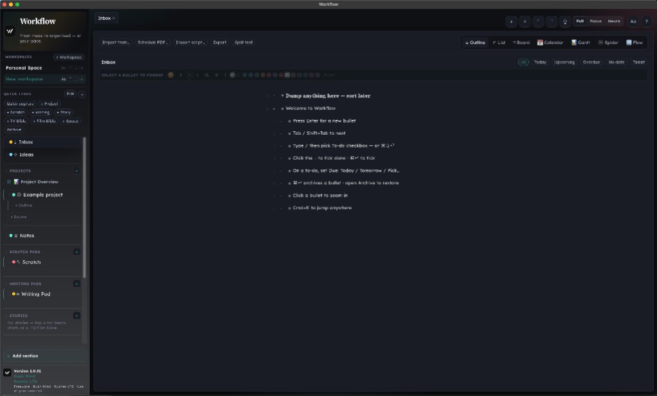Click the Quick capture quick link
The width and height of the screenshot is (657, 396).
(x=20, y=104)
